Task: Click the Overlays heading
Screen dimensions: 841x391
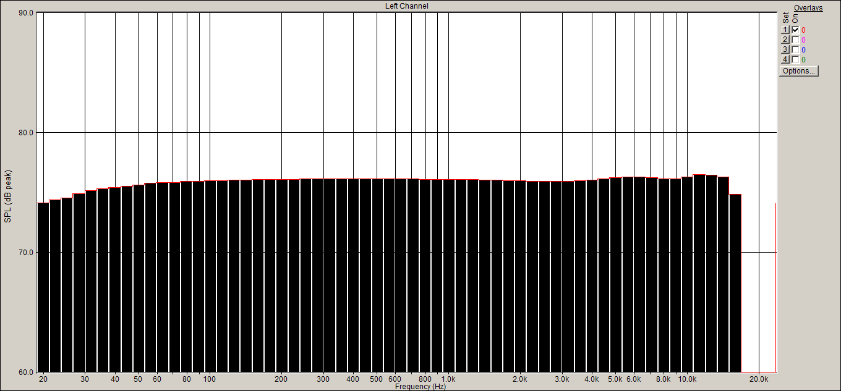Action: 808,8
